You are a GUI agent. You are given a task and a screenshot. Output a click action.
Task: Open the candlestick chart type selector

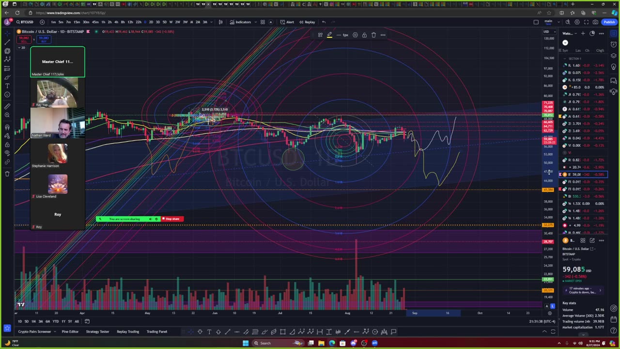coord(221,22)
